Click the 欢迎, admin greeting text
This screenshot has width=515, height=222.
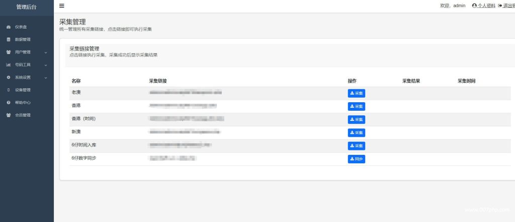(453, 6)
